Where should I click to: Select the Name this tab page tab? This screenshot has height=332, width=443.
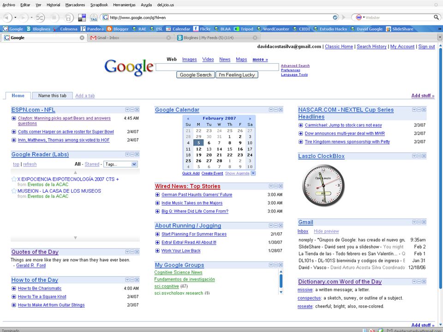coord(52,96)
